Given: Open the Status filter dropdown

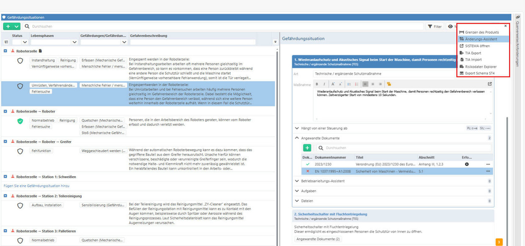Looking at the screenshot, I should point(25,42).
